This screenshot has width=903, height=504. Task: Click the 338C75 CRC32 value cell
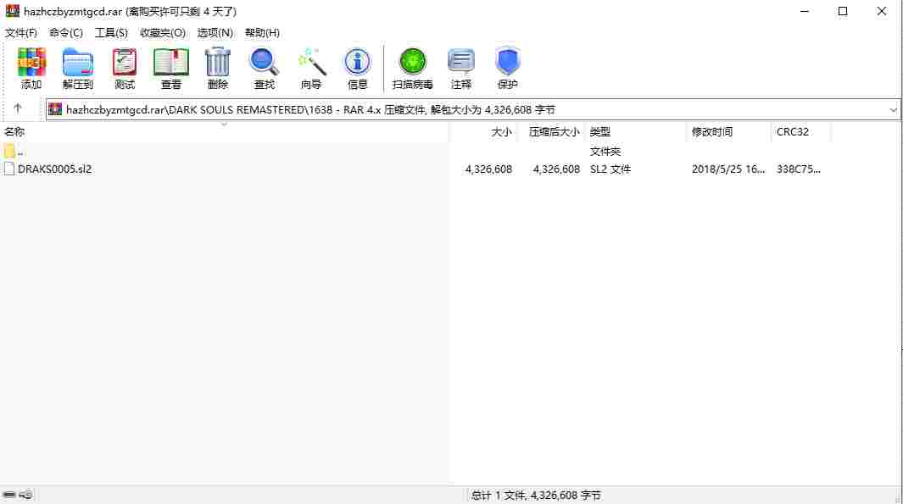(798, 169)
